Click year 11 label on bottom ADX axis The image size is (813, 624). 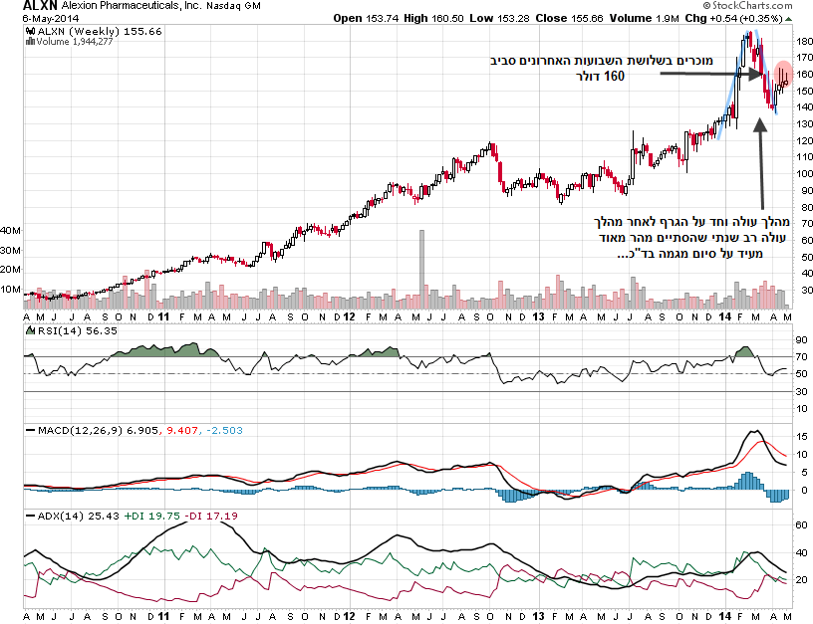click(x=163, y=616)
